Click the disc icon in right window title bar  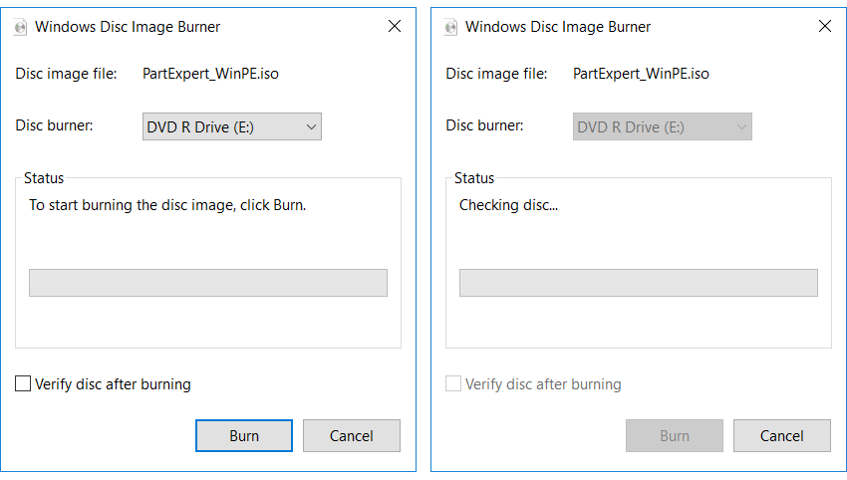tap(451, 27)
